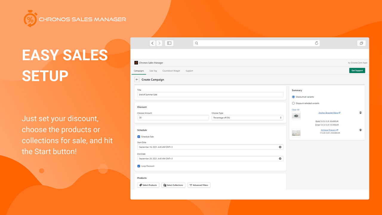Click the Gold 59.50 EUR price text
Image resolution: width=382 pixels, height=215 pixels.
(x=322, y=122)
